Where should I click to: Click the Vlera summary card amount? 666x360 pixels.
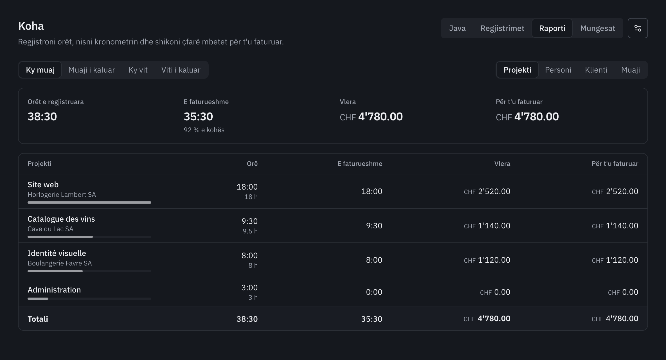pos(371,116)
